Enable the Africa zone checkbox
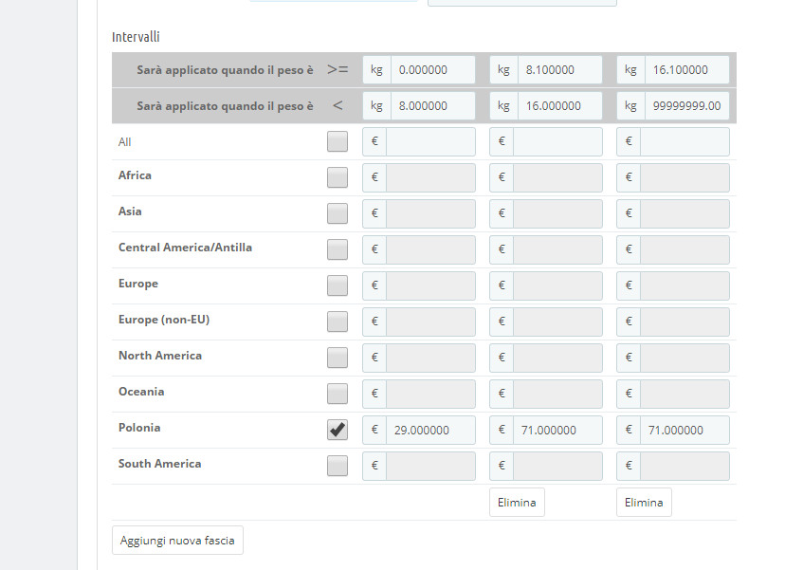The image size is (803, 570). (338, 177)
